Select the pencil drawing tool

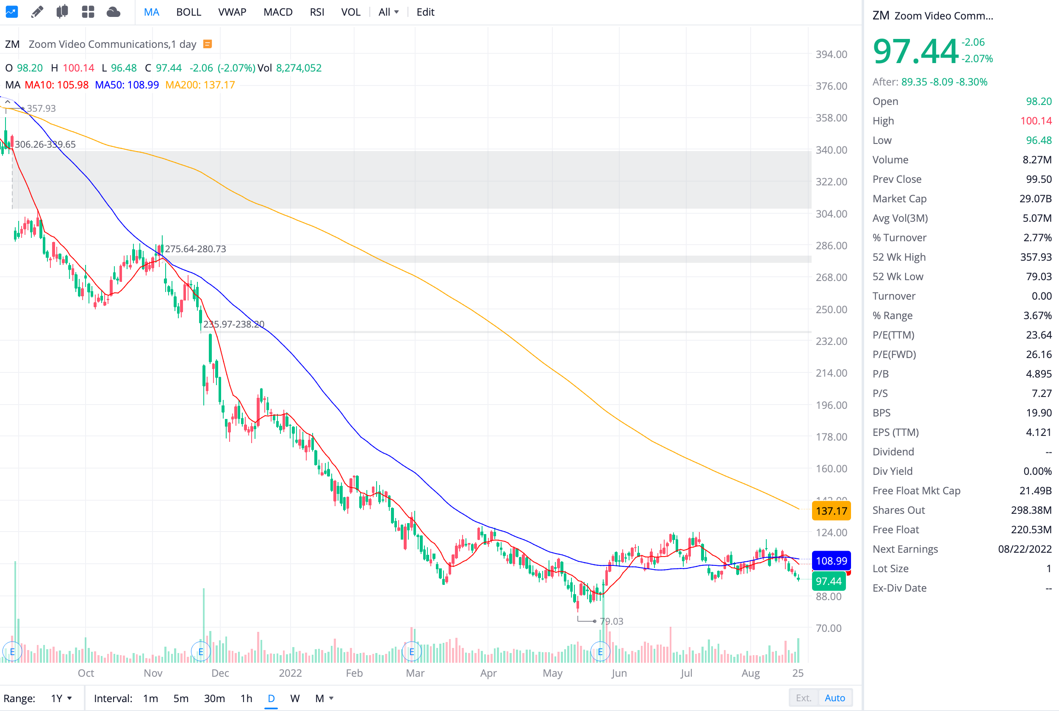(x=37, y=12)
